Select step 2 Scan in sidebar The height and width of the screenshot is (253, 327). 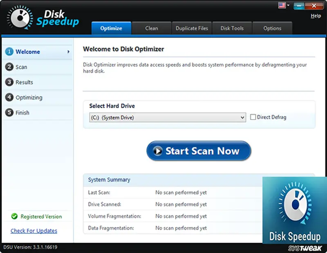[x=38, y=67]
